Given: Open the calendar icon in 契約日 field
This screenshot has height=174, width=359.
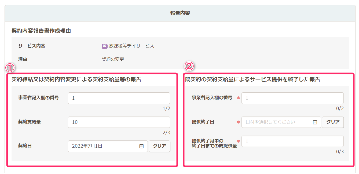Looking at the screenshot, I should pyautogui.click(x=141, y=146).
